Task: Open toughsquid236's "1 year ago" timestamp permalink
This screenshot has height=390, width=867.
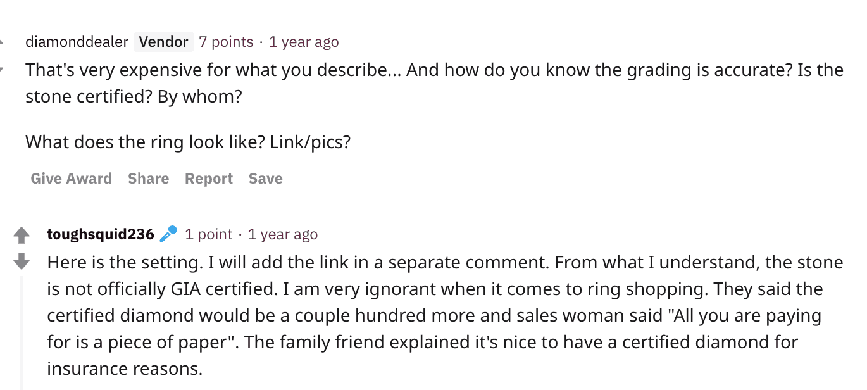Action: (283, 234)
